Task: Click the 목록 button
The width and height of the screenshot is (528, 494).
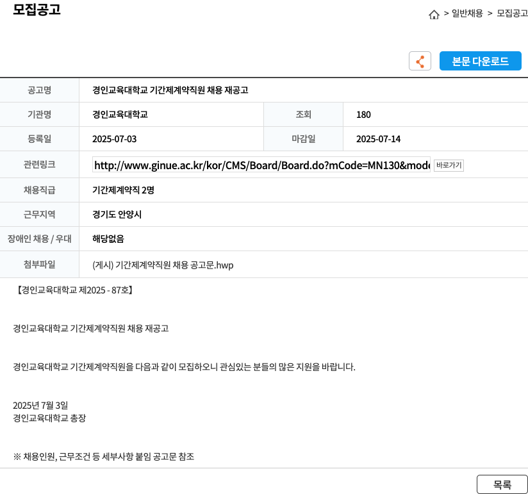Action: pos(502,484)
